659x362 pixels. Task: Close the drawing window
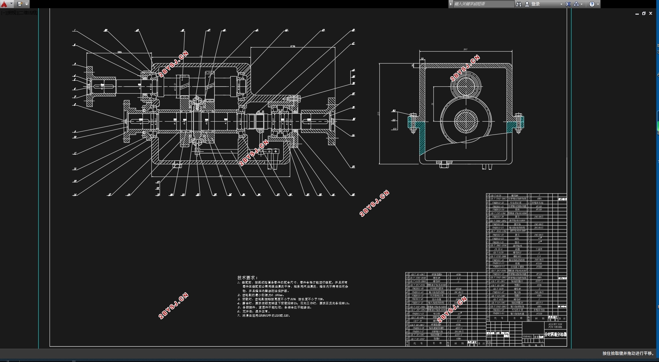coord(651,14)
